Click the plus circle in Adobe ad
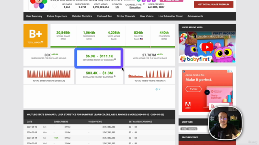 [x=207, y=92]
